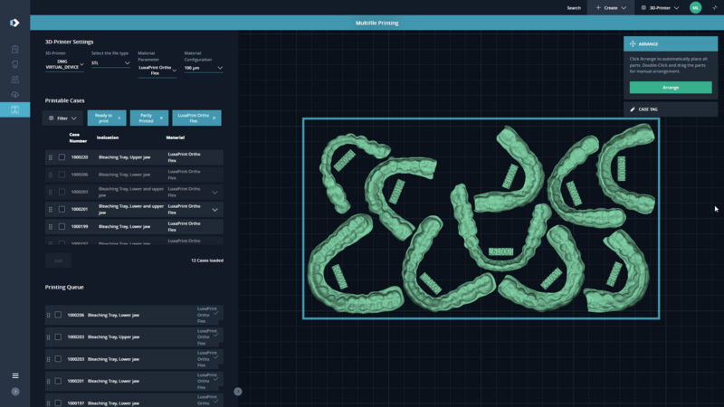
Task: Tick the Printing Queue checkbox for 1000206
Action: tap(58, 315)
